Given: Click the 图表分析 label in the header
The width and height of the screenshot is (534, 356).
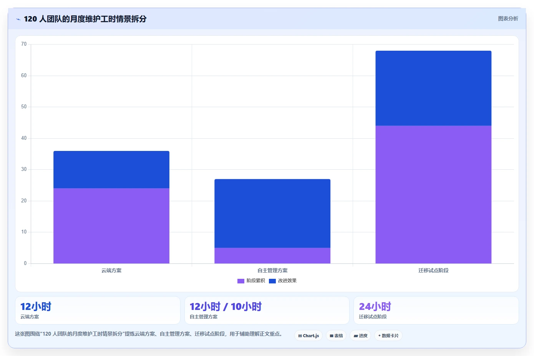Looking at the screenshot, I should coord(508,18).
